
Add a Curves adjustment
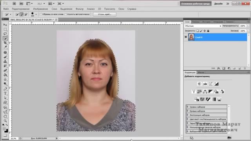click(211, 84)
